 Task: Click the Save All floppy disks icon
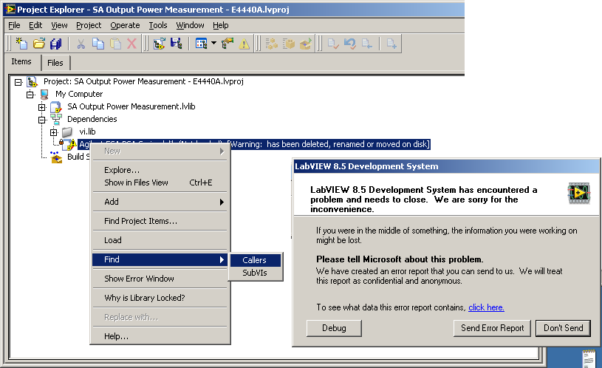(x=56, y=44)
